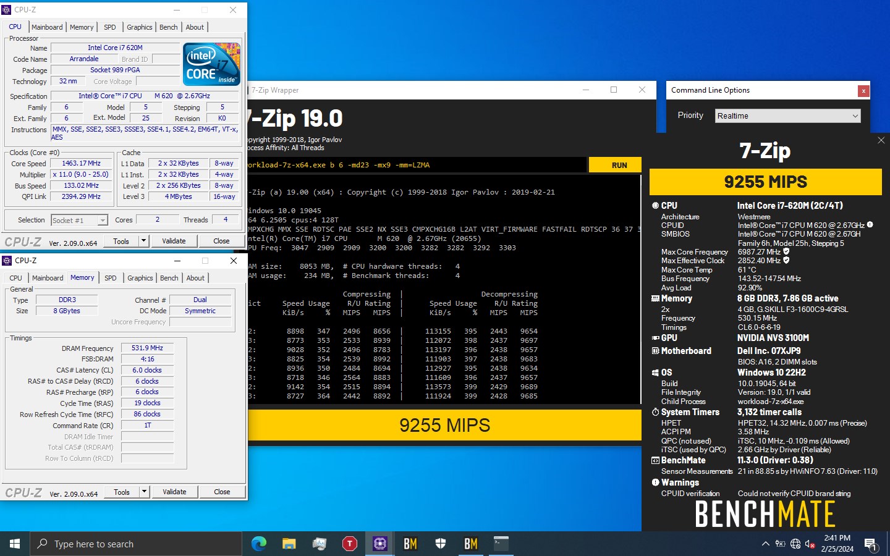This screenshot has width=890, height=556.
Task: Expand the Tools arrow in the CPU-Z window showing the Memory tab
Action: click(x=144, y=492)
